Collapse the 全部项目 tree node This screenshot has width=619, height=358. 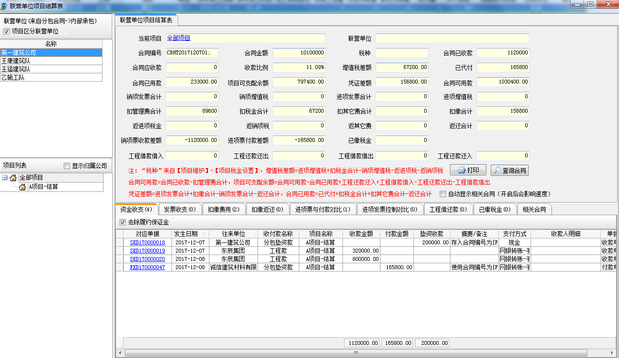(4, 178)
